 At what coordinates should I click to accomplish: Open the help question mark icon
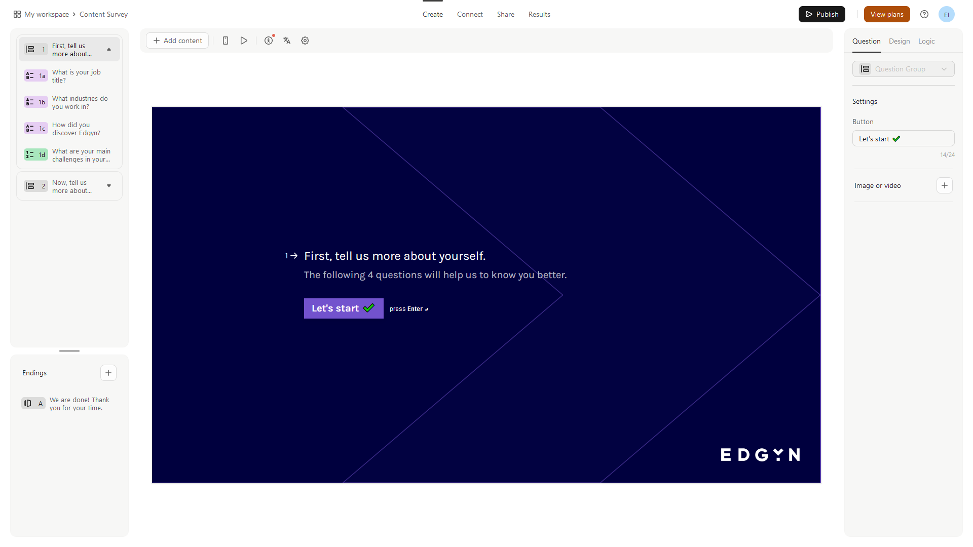[x=924, y=14]
